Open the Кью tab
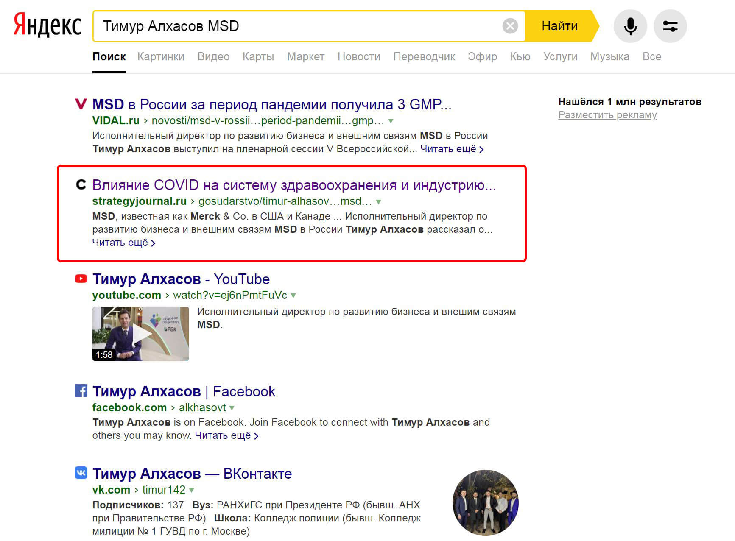Viewport: 735px width, 541px height. tap(520, 57)
